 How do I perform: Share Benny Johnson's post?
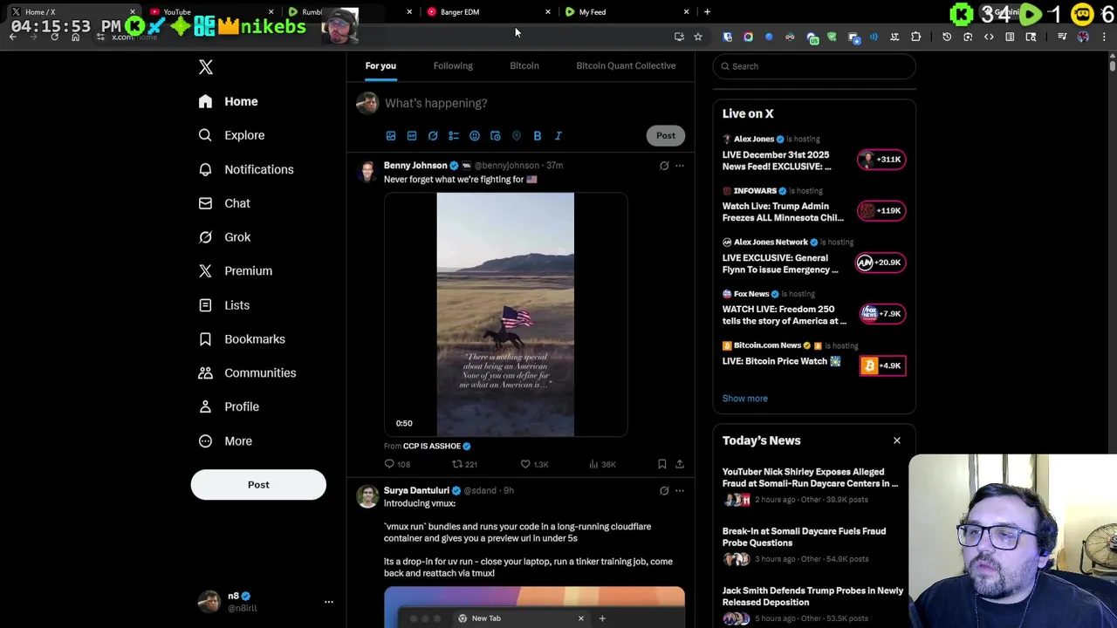pyautogui.click(x=680, y=464)
